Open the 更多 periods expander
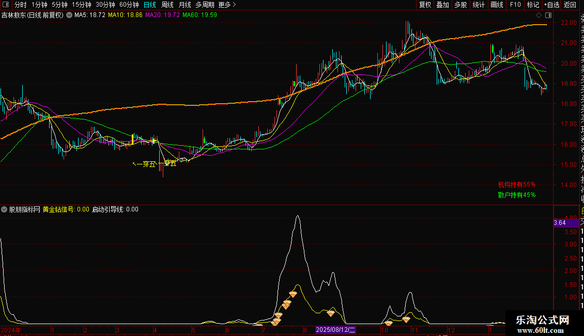This screenshot has width=584, height=336. (227, 5)
